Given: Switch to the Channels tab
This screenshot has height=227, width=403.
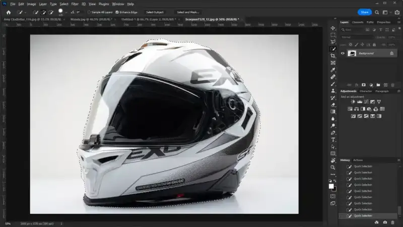Looking at the screenshot, I should (358, 22).
